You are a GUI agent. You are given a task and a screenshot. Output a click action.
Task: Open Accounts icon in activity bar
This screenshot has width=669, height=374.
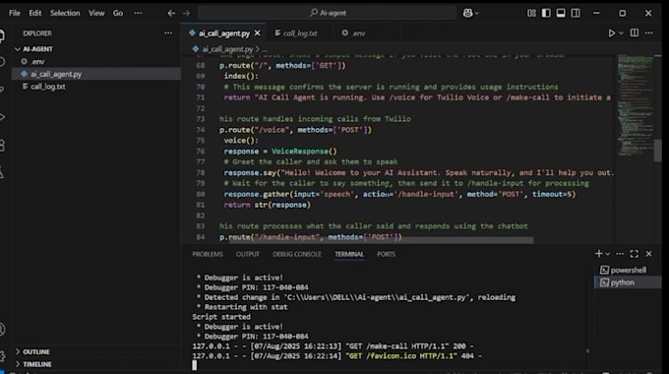2,329
